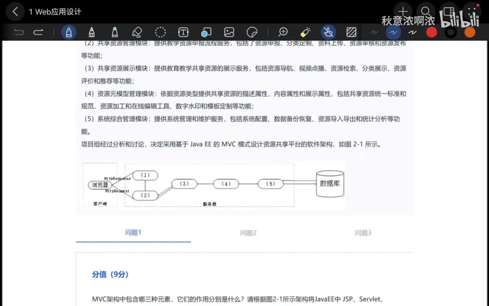Click the 浏览器 node in the diagram
Image resolution: width=489 pixels, height=306 pixels.
coord(100,185)
